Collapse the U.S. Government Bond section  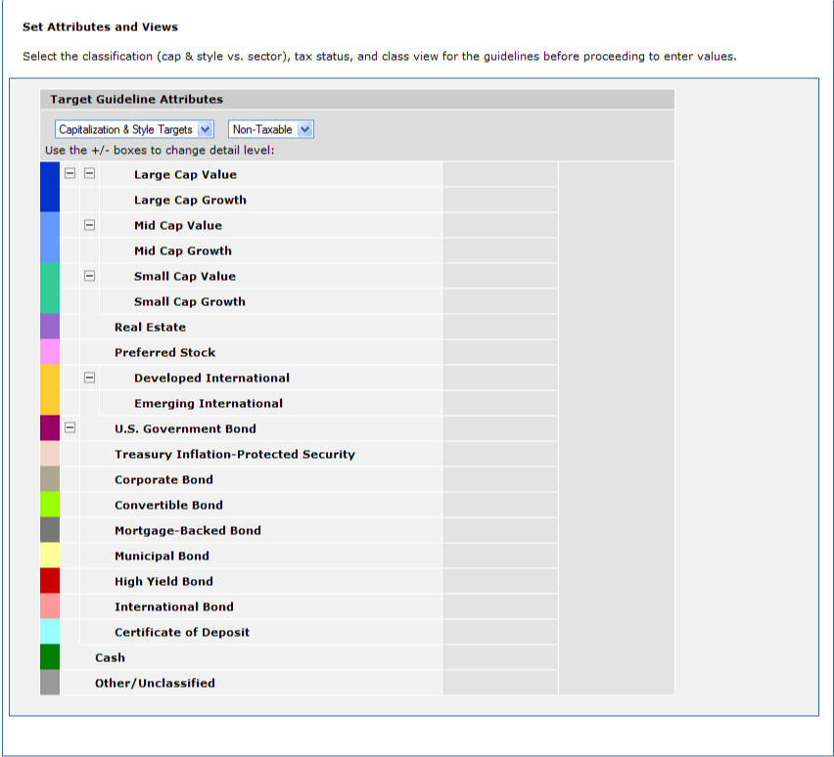69,428
